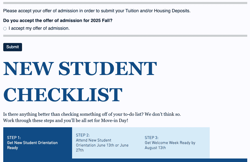250x162 pixels.
Task: Click the 'NEW STUDENT' heading line
Action: 80,68
